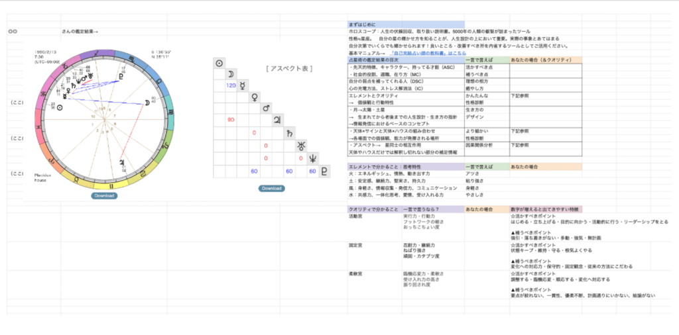The width and height of the screenshot is (679, 335).
Task: Select the Neptune trident glyph in aspect table
Action: click(x=313, y=157)
